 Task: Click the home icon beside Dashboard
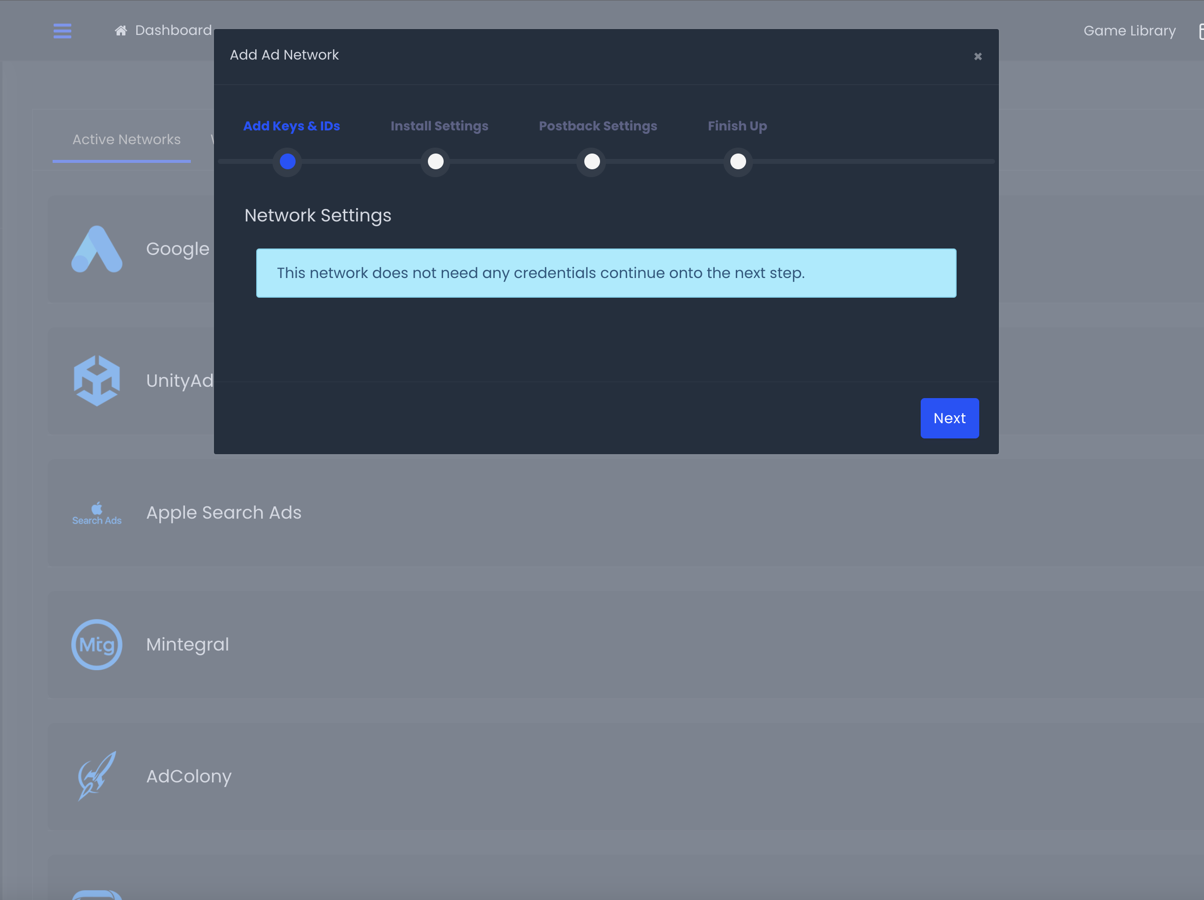tap(121, 30)
